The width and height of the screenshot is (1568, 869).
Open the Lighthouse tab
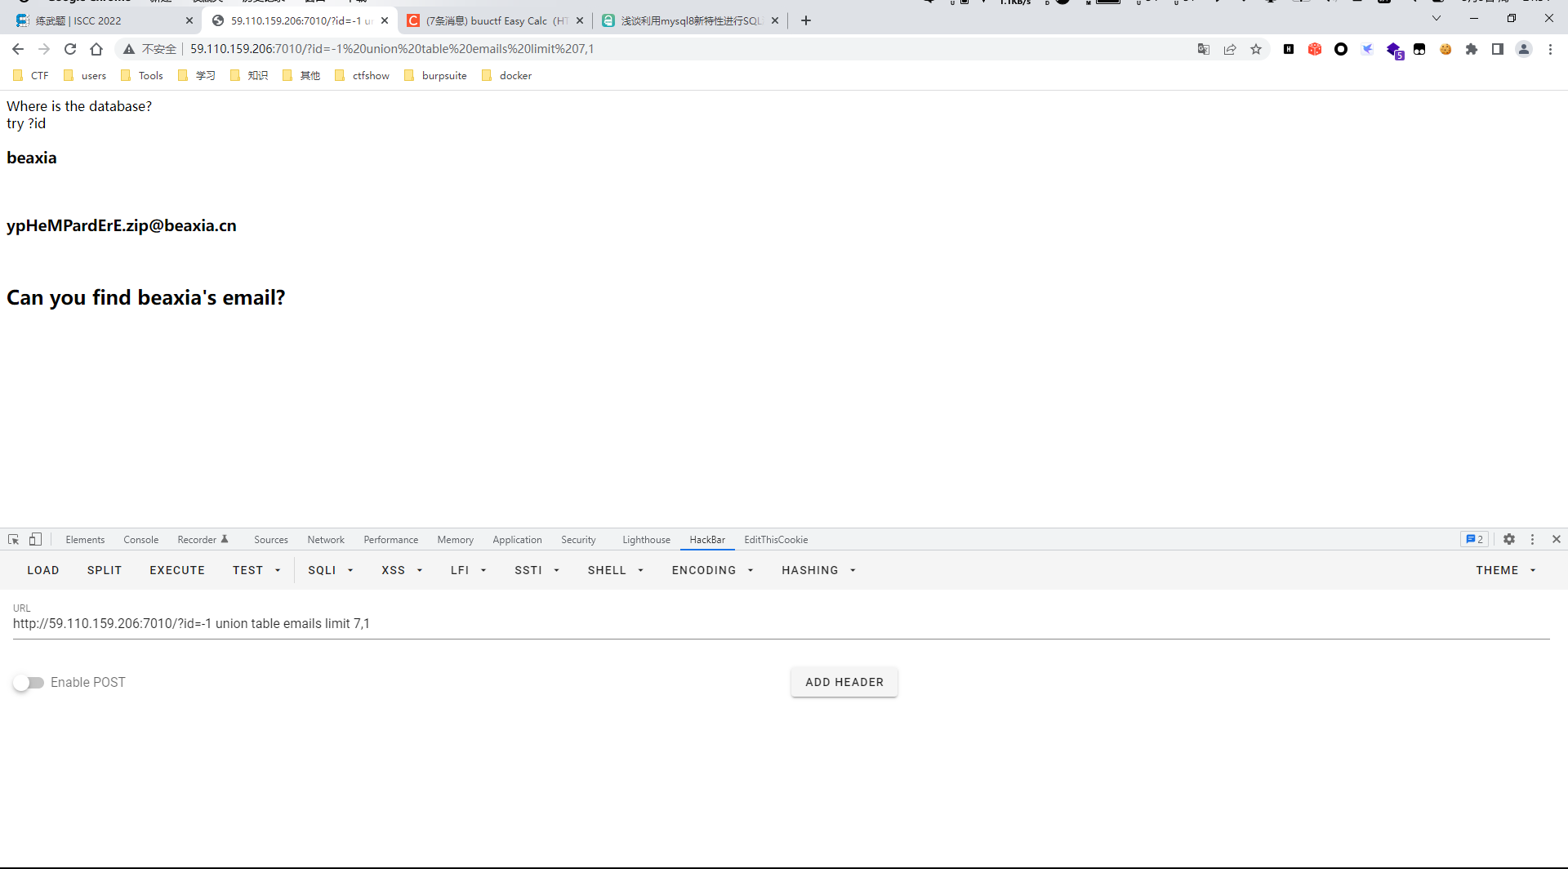(646, 540)
